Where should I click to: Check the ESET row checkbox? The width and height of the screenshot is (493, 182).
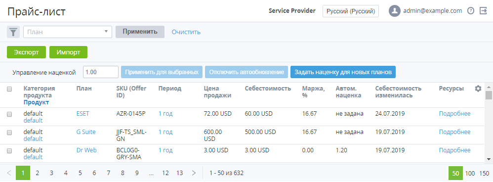point(9,114)
